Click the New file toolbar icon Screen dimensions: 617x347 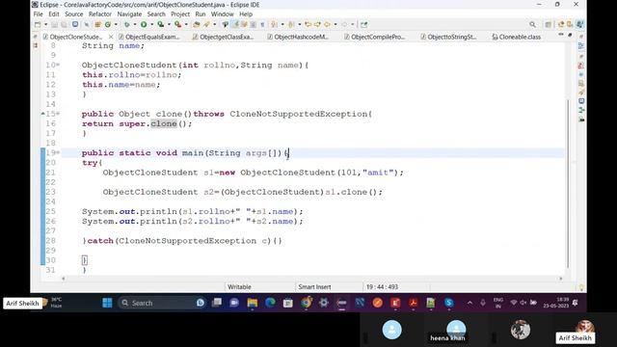(x=38, y=24)
